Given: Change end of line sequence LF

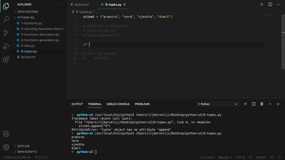Looking at the screenshot, I should [250, 157].
